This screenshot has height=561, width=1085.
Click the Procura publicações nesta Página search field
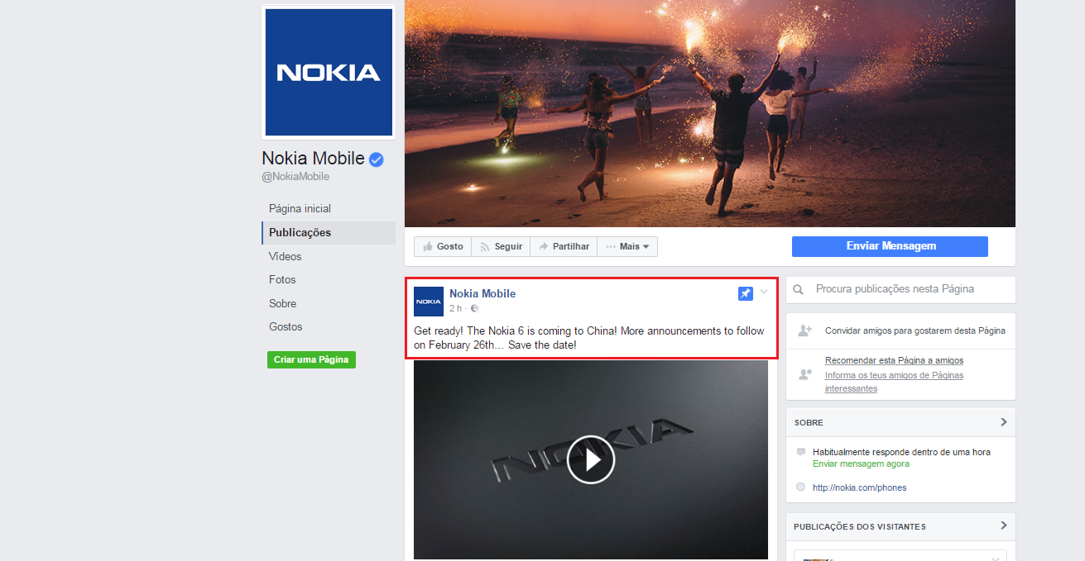pyautogui.click(x=900, y=290)
